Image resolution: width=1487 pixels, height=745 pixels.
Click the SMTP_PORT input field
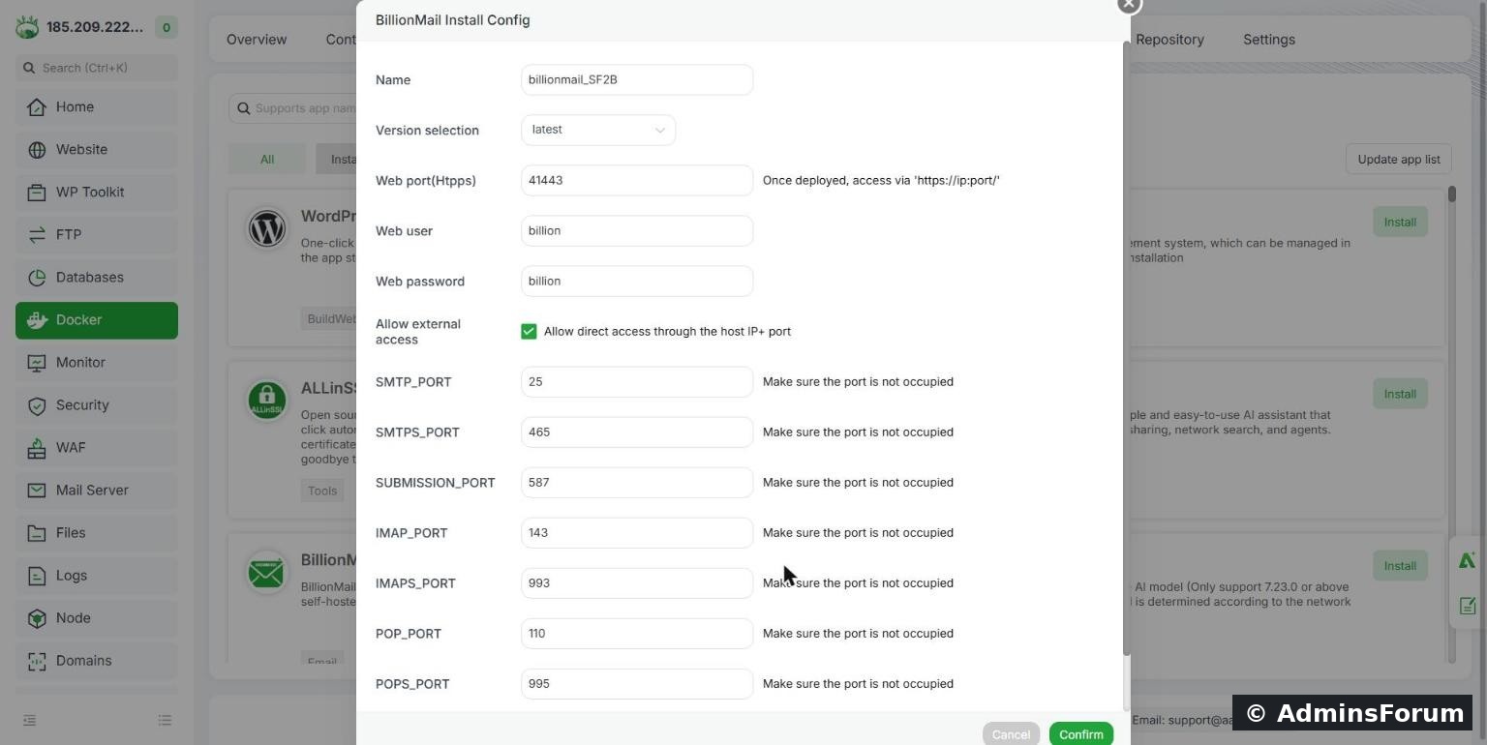[x=637, y=382]
